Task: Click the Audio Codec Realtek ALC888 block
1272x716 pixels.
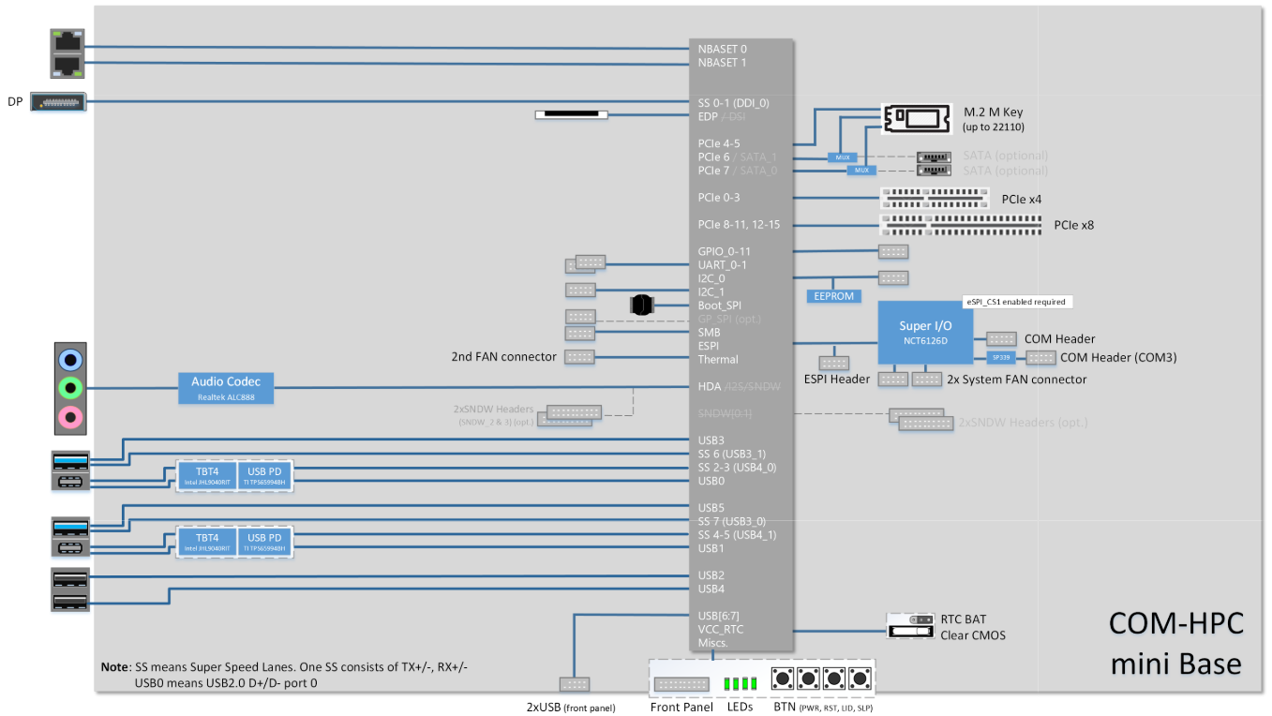Action: (x=226, y=388)
